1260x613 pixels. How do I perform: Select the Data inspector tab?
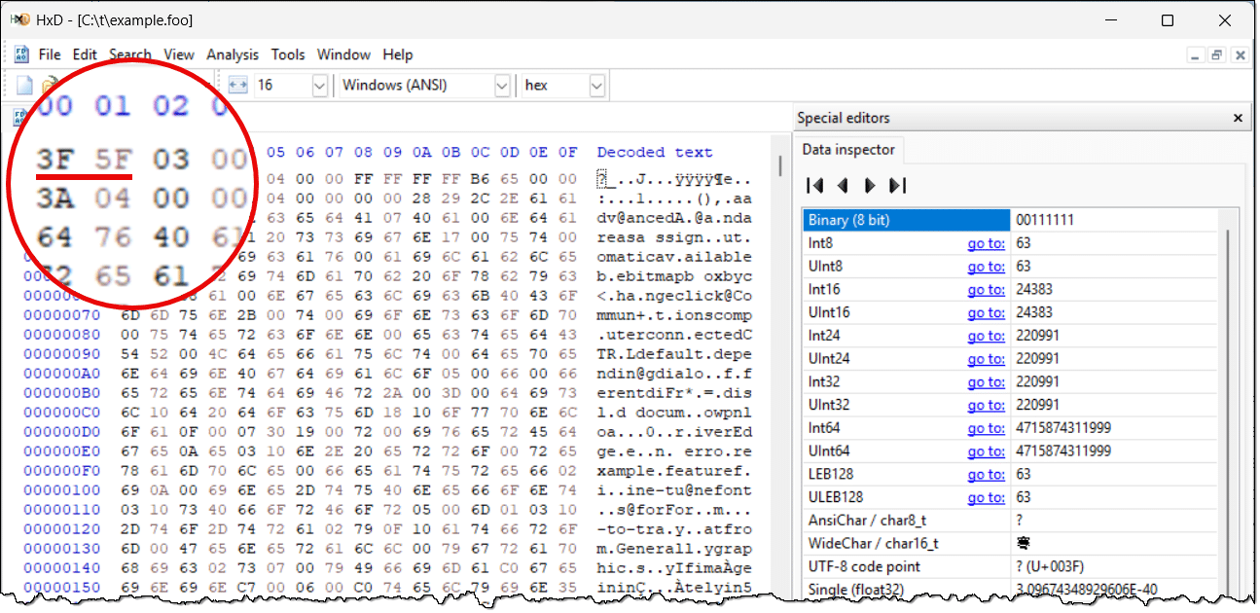(849, 150)
